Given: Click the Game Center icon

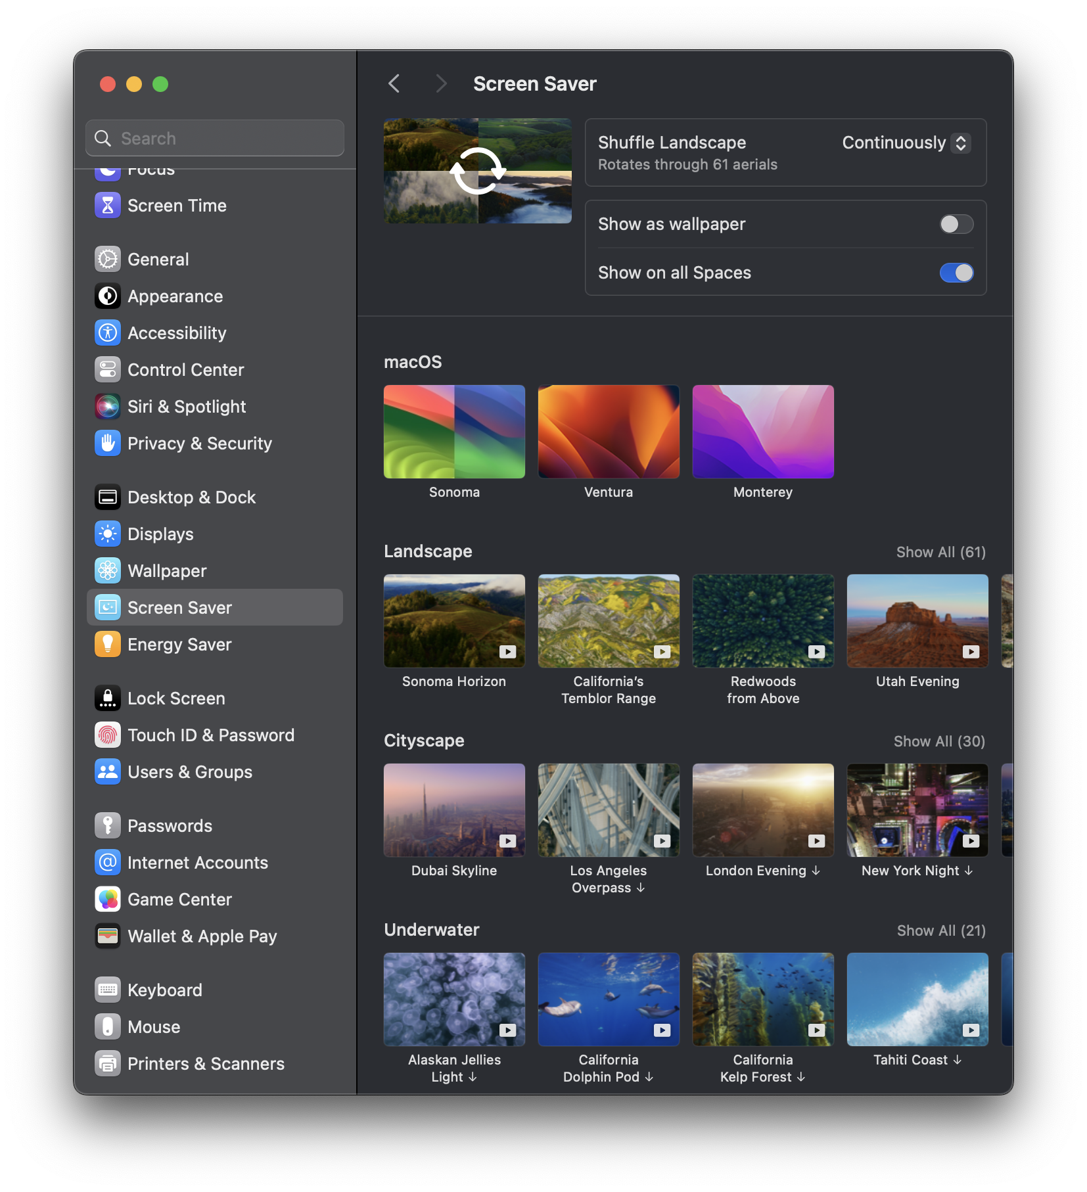Looking at the screenshot, I should click(x=108, y=899).
